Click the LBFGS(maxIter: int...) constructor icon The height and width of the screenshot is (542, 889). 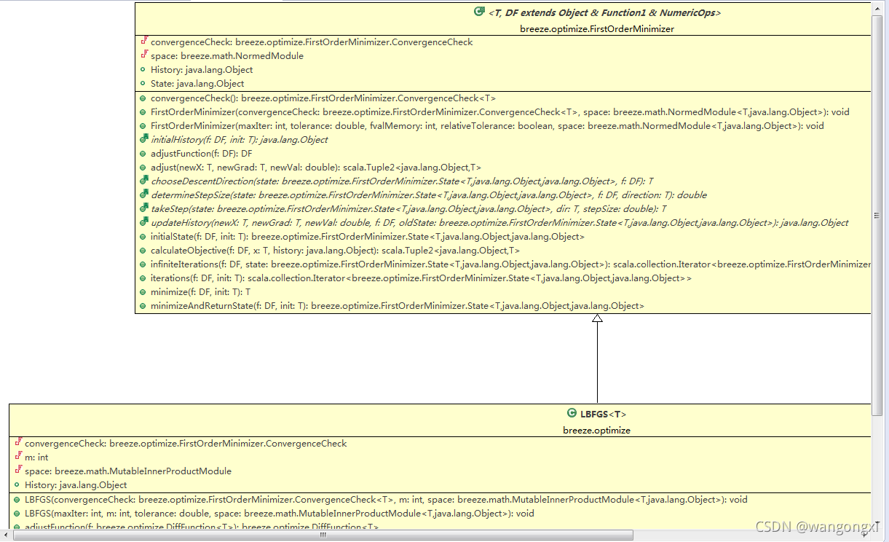coord(17,514)
